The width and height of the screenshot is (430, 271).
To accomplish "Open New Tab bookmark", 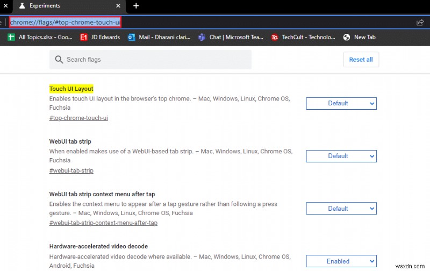I will click(x=359, y=37).
